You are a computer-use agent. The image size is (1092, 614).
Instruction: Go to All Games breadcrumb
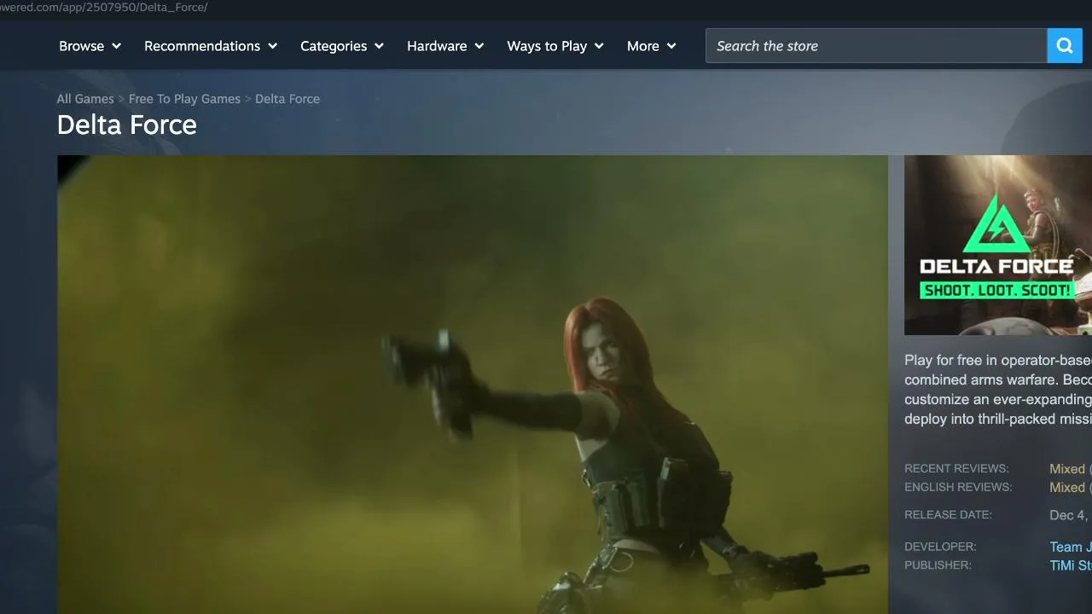tap(85, 99)
